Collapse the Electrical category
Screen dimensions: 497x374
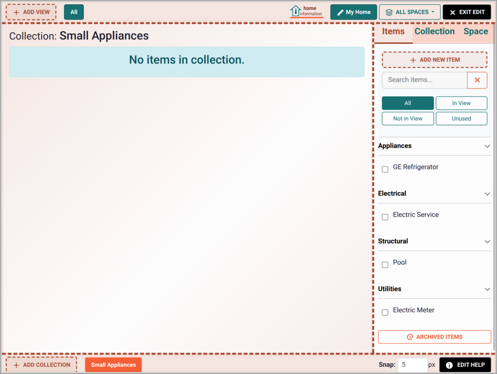[x=487, y=194]
